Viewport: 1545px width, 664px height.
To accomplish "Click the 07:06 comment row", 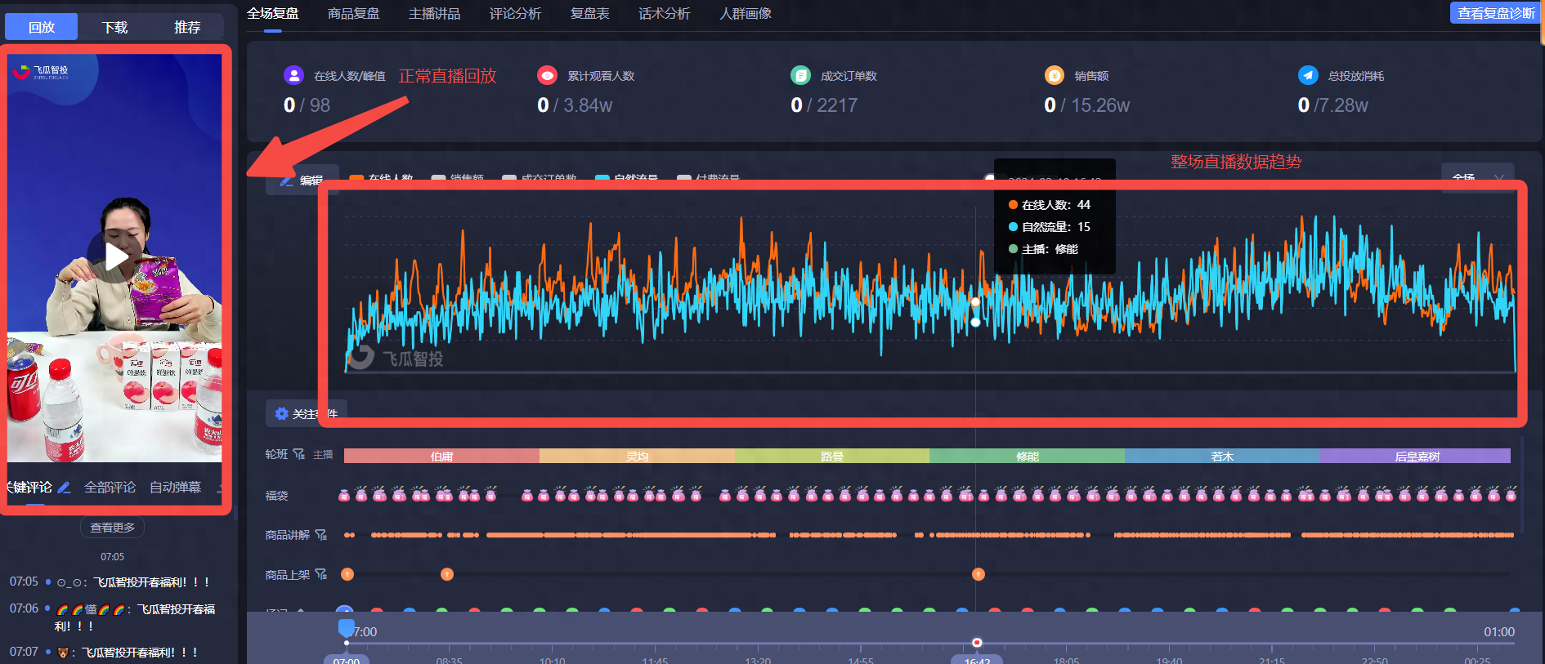I will pyautogui.click(x=113, y=617).
